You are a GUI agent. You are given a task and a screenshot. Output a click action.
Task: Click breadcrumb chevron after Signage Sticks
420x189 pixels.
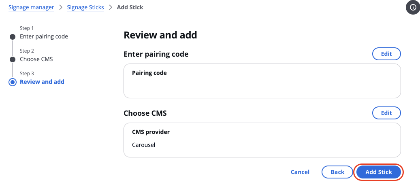[111, 7]
